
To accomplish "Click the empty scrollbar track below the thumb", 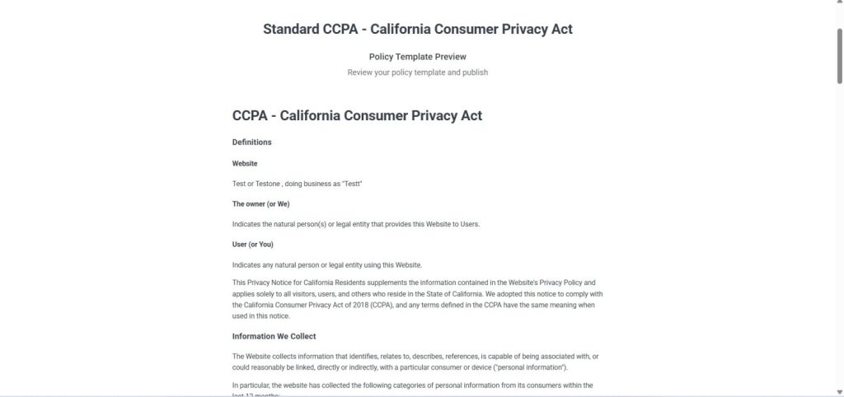I will point(839,247).
